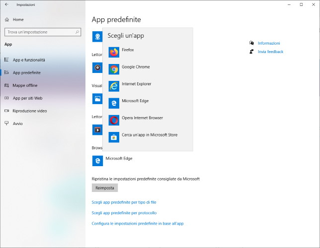Viewport: 320px width, 248px height.
Task: Open the Informazioni link
Action: (x=269, y=43)
